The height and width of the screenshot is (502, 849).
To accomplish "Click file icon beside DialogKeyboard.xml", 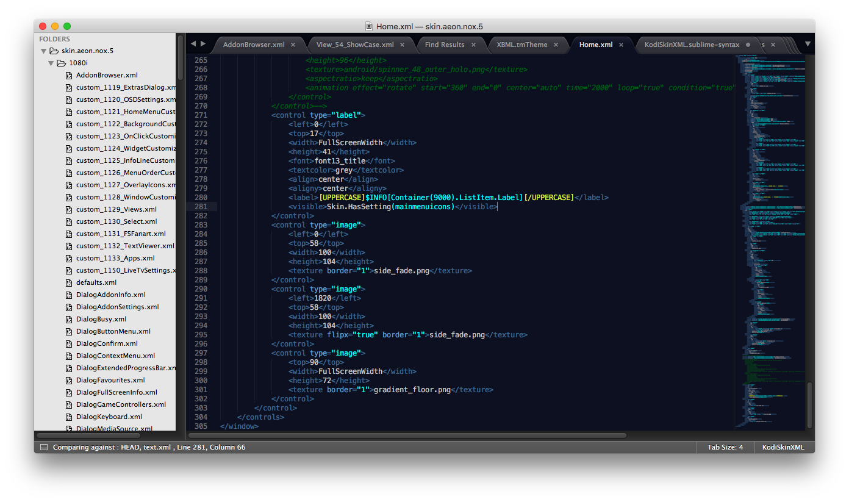I will (69, 417).
